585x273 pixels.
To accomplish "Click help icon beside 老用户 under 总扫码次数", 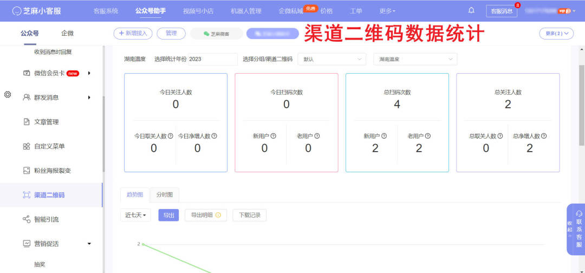I will point(427,136).
